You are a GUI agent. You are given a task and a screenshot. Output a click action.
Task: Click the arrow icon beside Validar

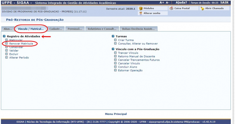[6, 50]
